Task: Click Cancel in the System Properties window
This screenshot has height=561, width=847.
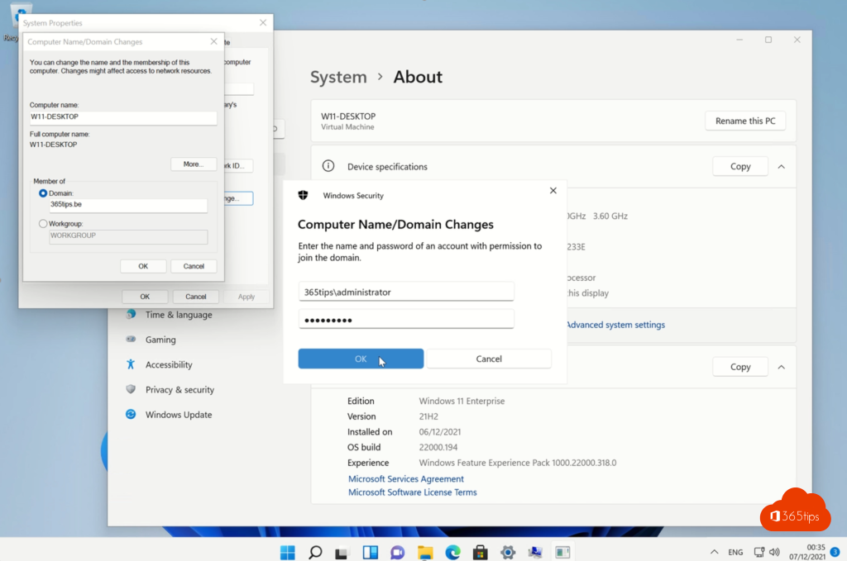Action: coord(195,297)
